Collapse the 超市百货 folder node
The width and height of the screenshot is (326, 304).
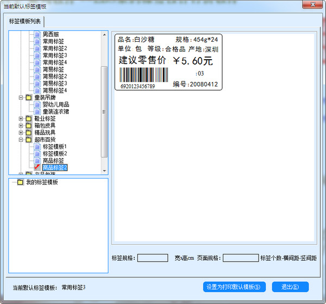(x=21, y=140)
